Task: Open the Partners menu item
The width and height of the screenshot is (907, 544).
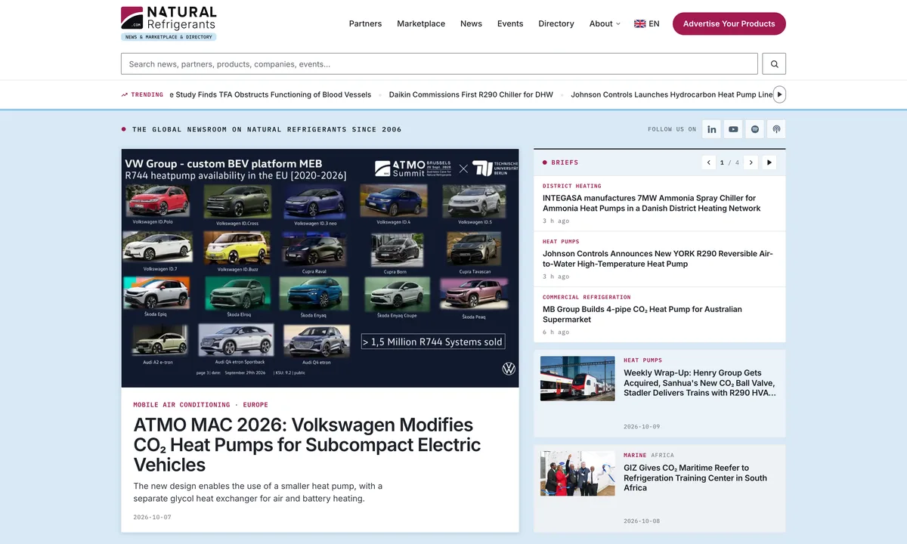Action: tap(365, 23)
